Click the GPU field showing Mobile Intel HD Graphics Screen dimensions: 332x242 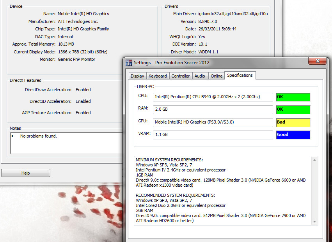click(213, 122)
